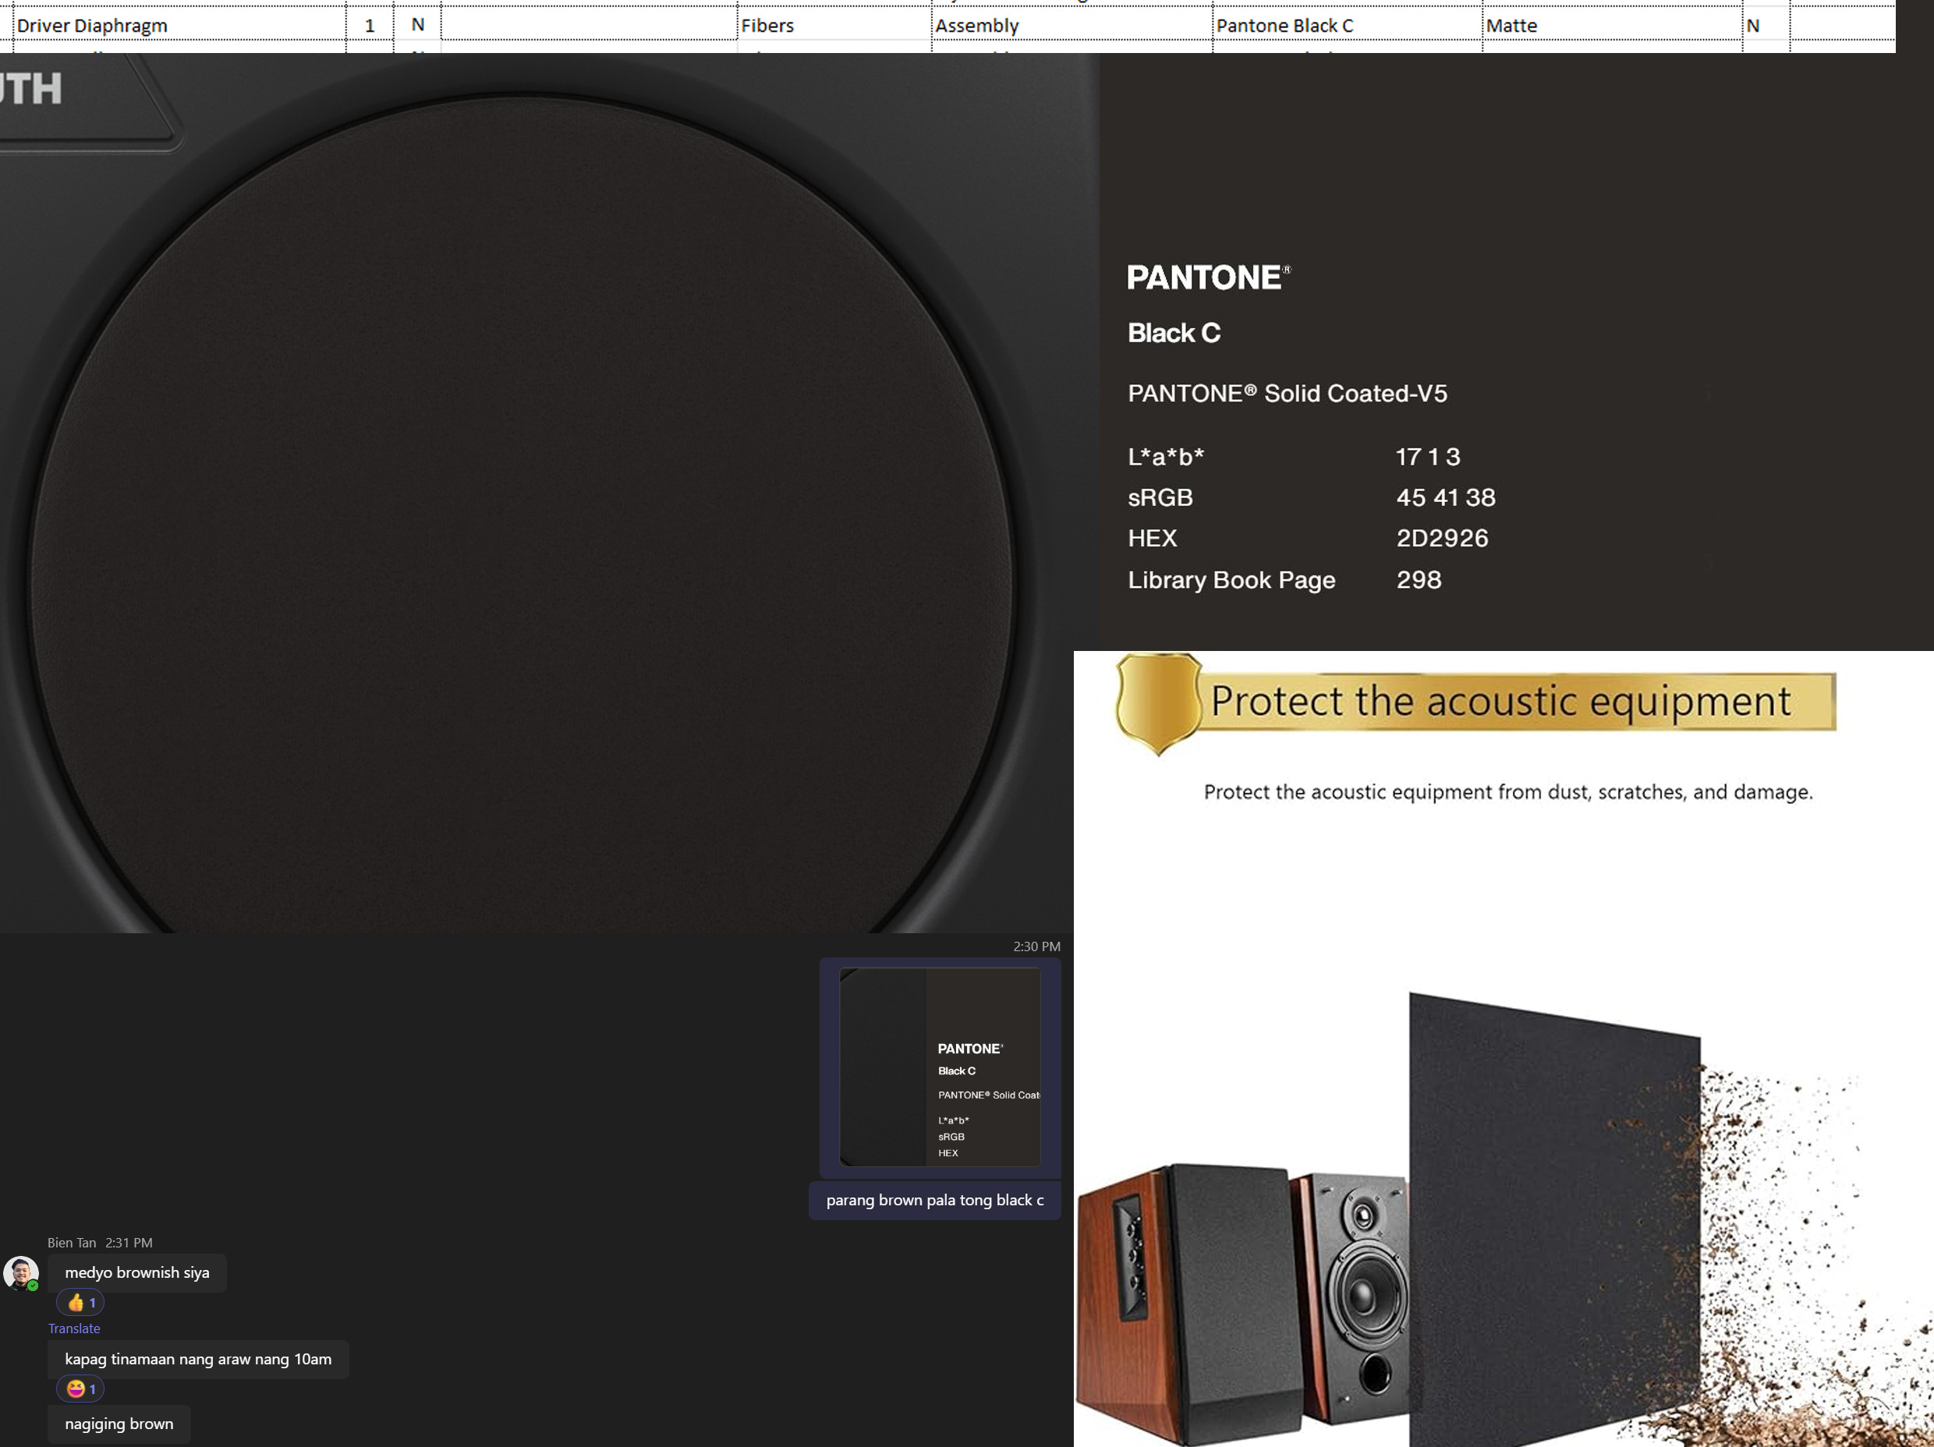Click the wooden bookshelf speaker image
1934x1447 pixels.
tap(1182, 1303)
